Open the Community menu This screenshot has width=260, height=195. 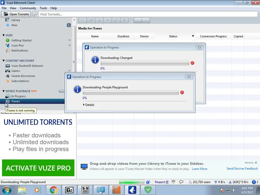tap(28, 8)
